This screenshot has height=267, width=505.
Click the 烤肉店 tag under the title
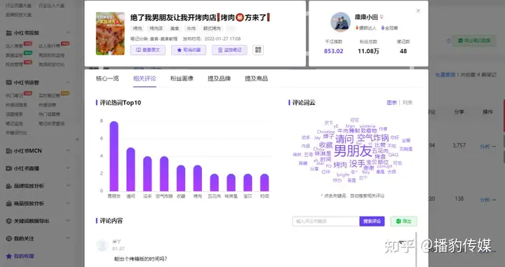[156, 29]
